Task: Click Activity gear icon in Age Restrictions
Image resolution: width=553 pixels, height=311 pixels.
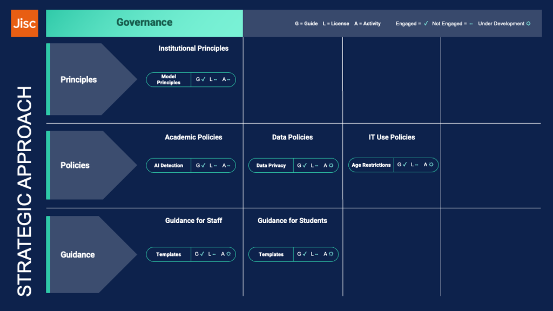Action: pos(431,165)
